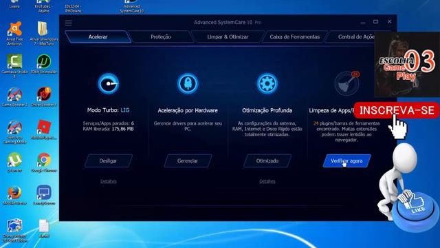Viewport: 440px width, 248px height.
Task: Click the LIG status next to Modo Turbo
Action: point(125,110)
